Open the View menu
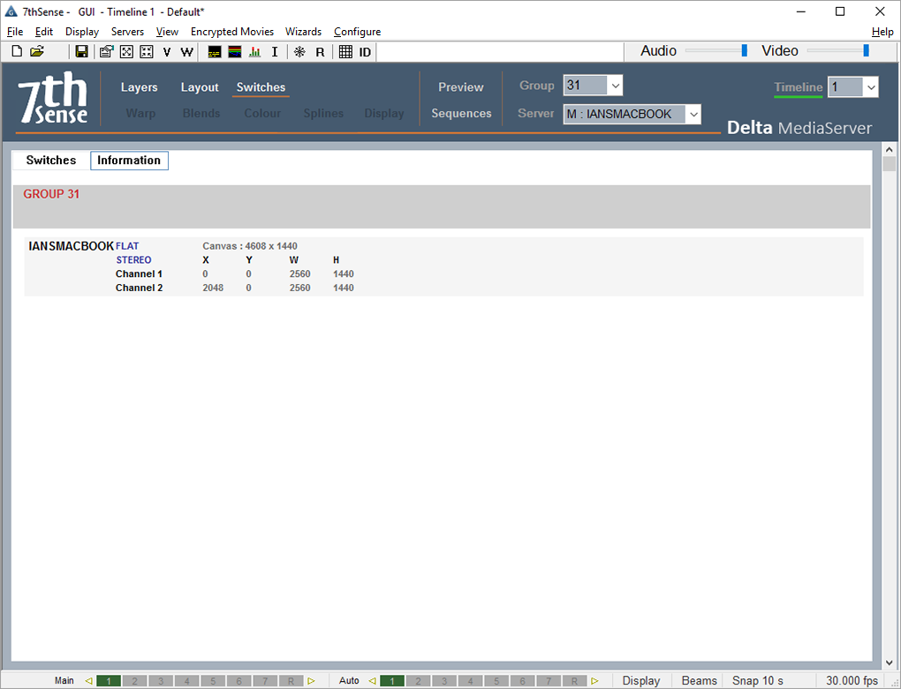 pyautogui.click(x=167, y=32)
